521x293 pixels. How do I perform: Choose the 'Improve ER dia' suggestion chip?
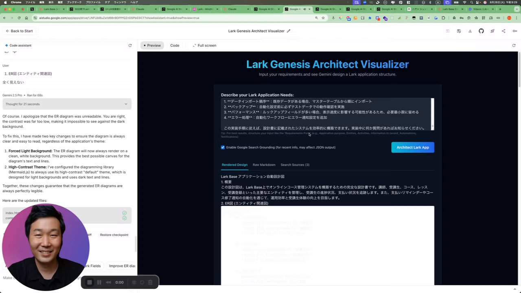tap(122, 266)
